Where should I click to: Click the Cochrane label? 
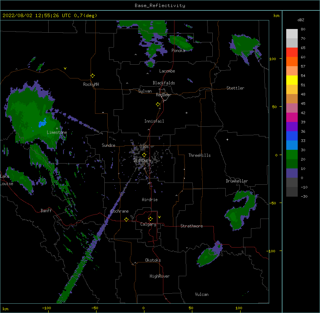pos(120,211)
